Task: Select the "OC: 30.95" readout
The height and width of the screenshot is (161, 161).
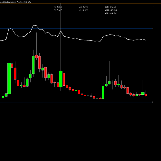Action: (111, 7)
